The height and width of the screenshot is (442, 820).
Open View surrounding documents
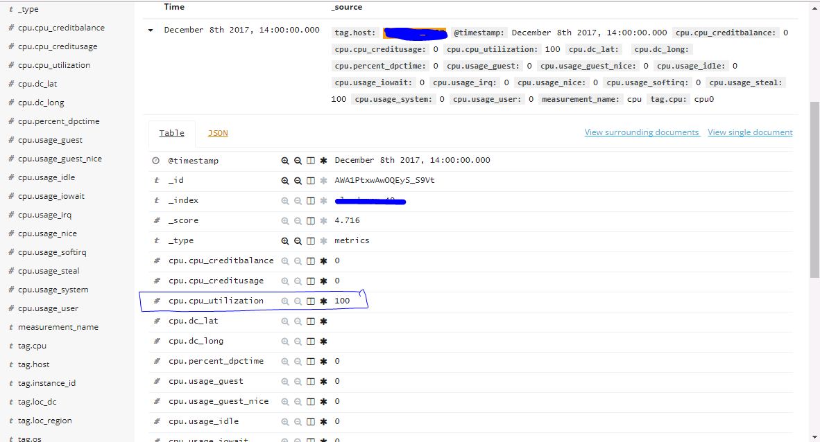tap(642, 132)
